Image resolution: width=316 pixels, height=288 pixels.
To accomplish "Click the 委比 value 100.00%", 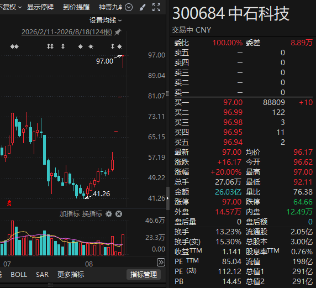I will tap(228, 43).
